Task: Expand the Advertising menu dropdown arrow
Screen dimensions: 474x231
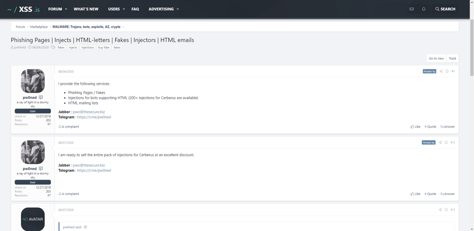Action: [x=178, y=9]
